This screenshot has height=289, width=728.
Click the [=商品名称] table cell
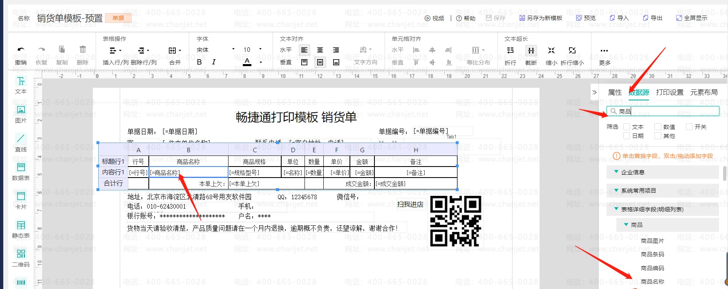pyautogui.click(x=188, y=172)
